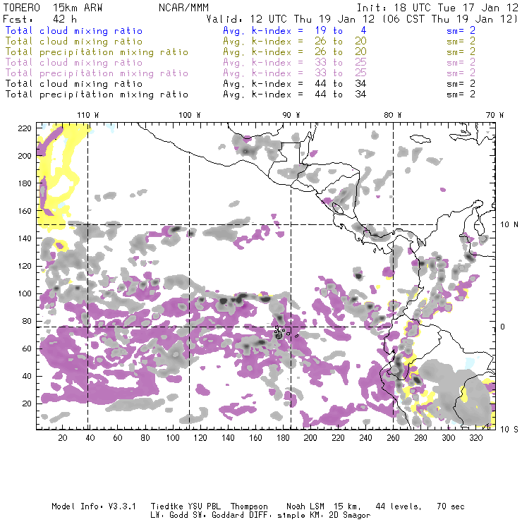
Task: Click "260" on the horizontal axis
Action: click(x=393, y=438)
